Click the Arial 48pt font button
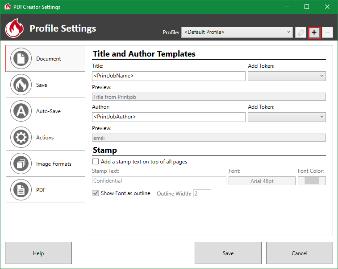This screenshot has width=338, height=269. pyautogui.click(x=262, y=181)
